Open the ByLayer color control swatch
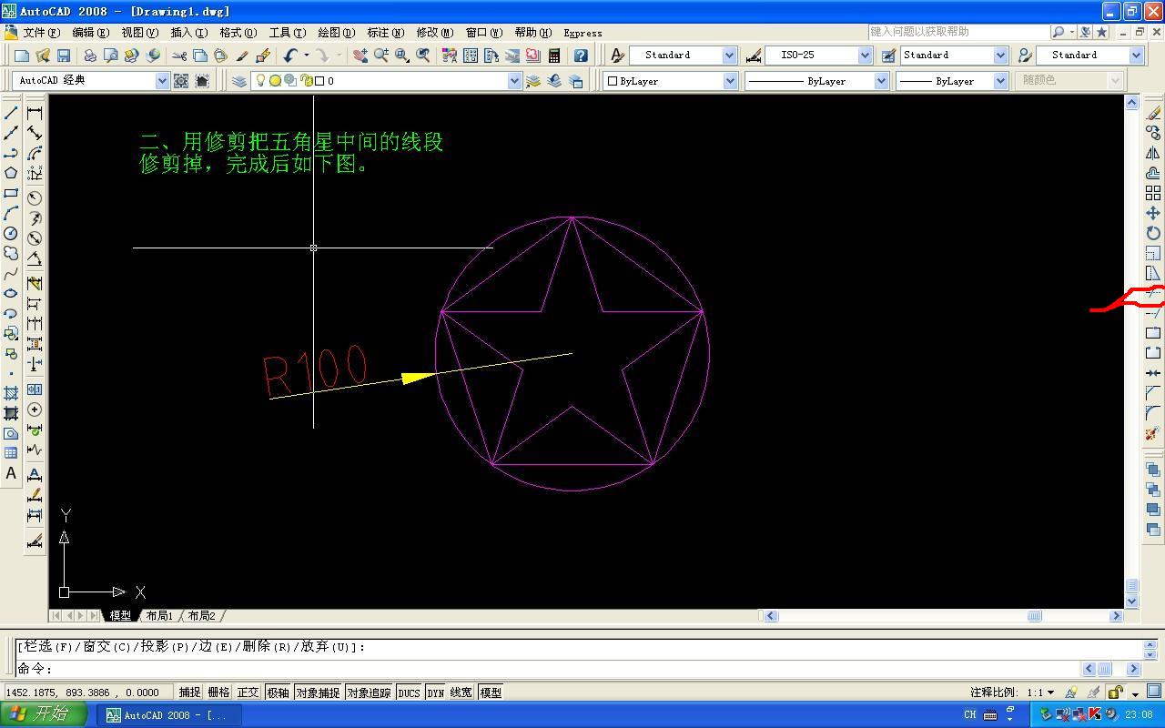Screen dimensions: 1165x728 tap(671, 81)
